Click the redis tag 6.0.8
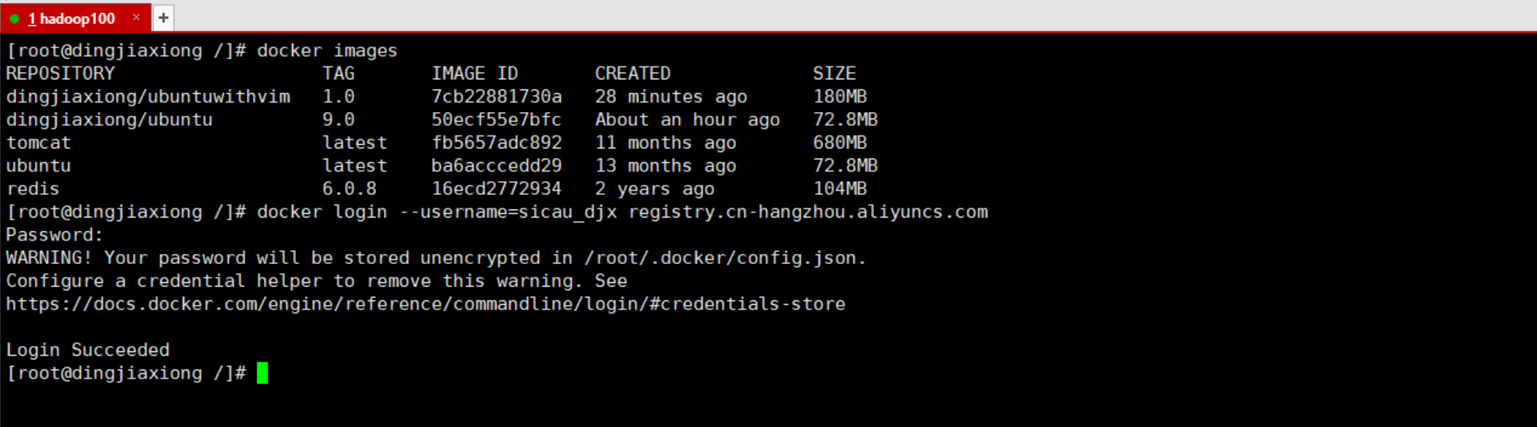The width and height of the screenshot is (1537, 427). click(x=350, y=189)
